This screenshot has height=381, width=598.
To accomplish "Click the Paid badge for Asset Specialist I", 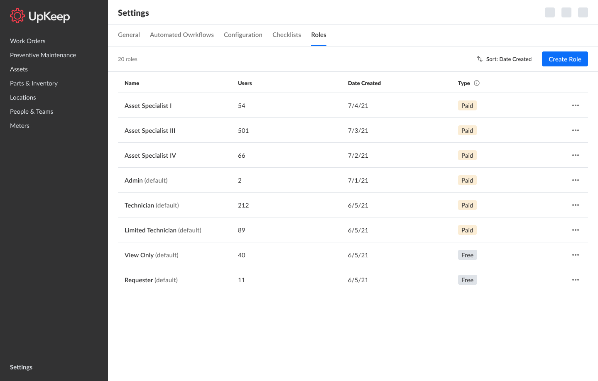I will (467, 105).
